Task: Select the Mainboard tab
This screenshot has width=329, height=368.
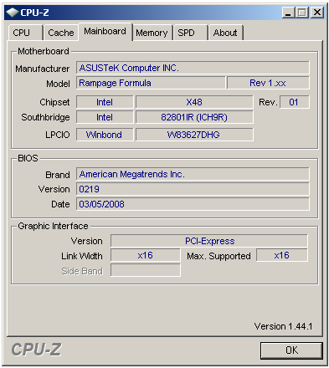Action: coord(105,32)
